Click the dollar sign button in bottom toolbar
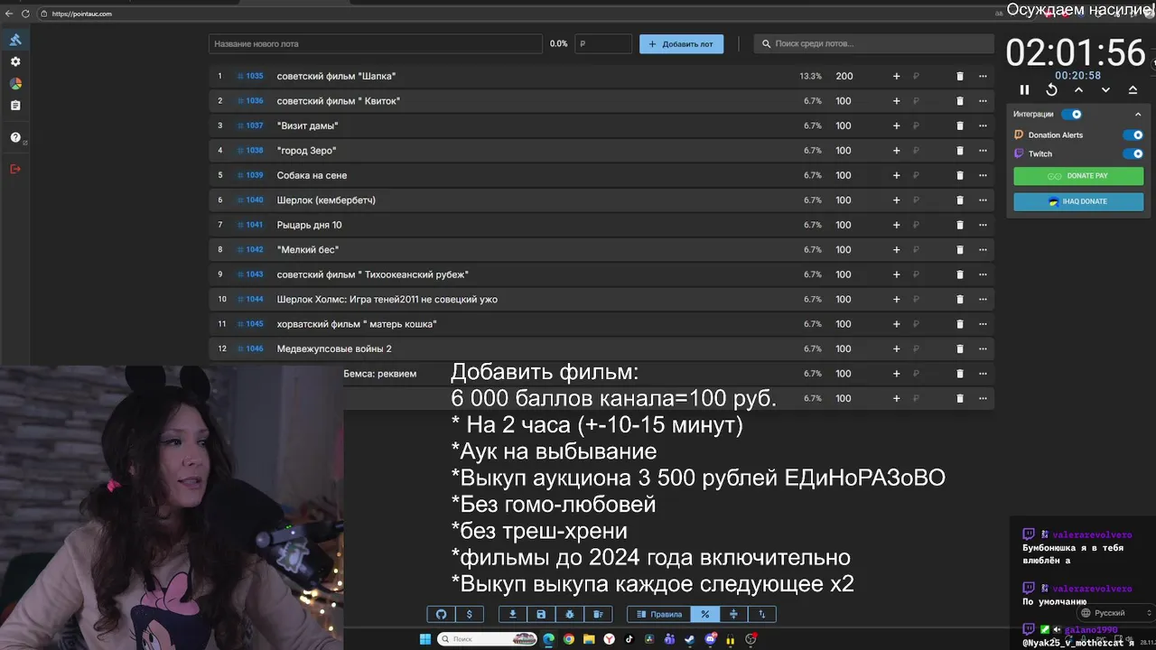 [x=469, y=614]
